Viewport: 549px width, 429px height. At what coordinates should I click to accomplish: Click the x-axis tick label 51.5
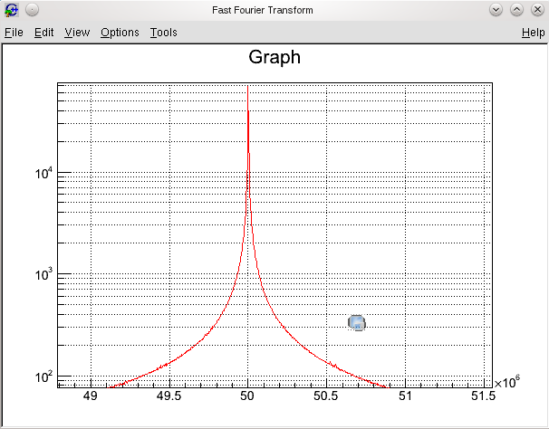point(483,396)
